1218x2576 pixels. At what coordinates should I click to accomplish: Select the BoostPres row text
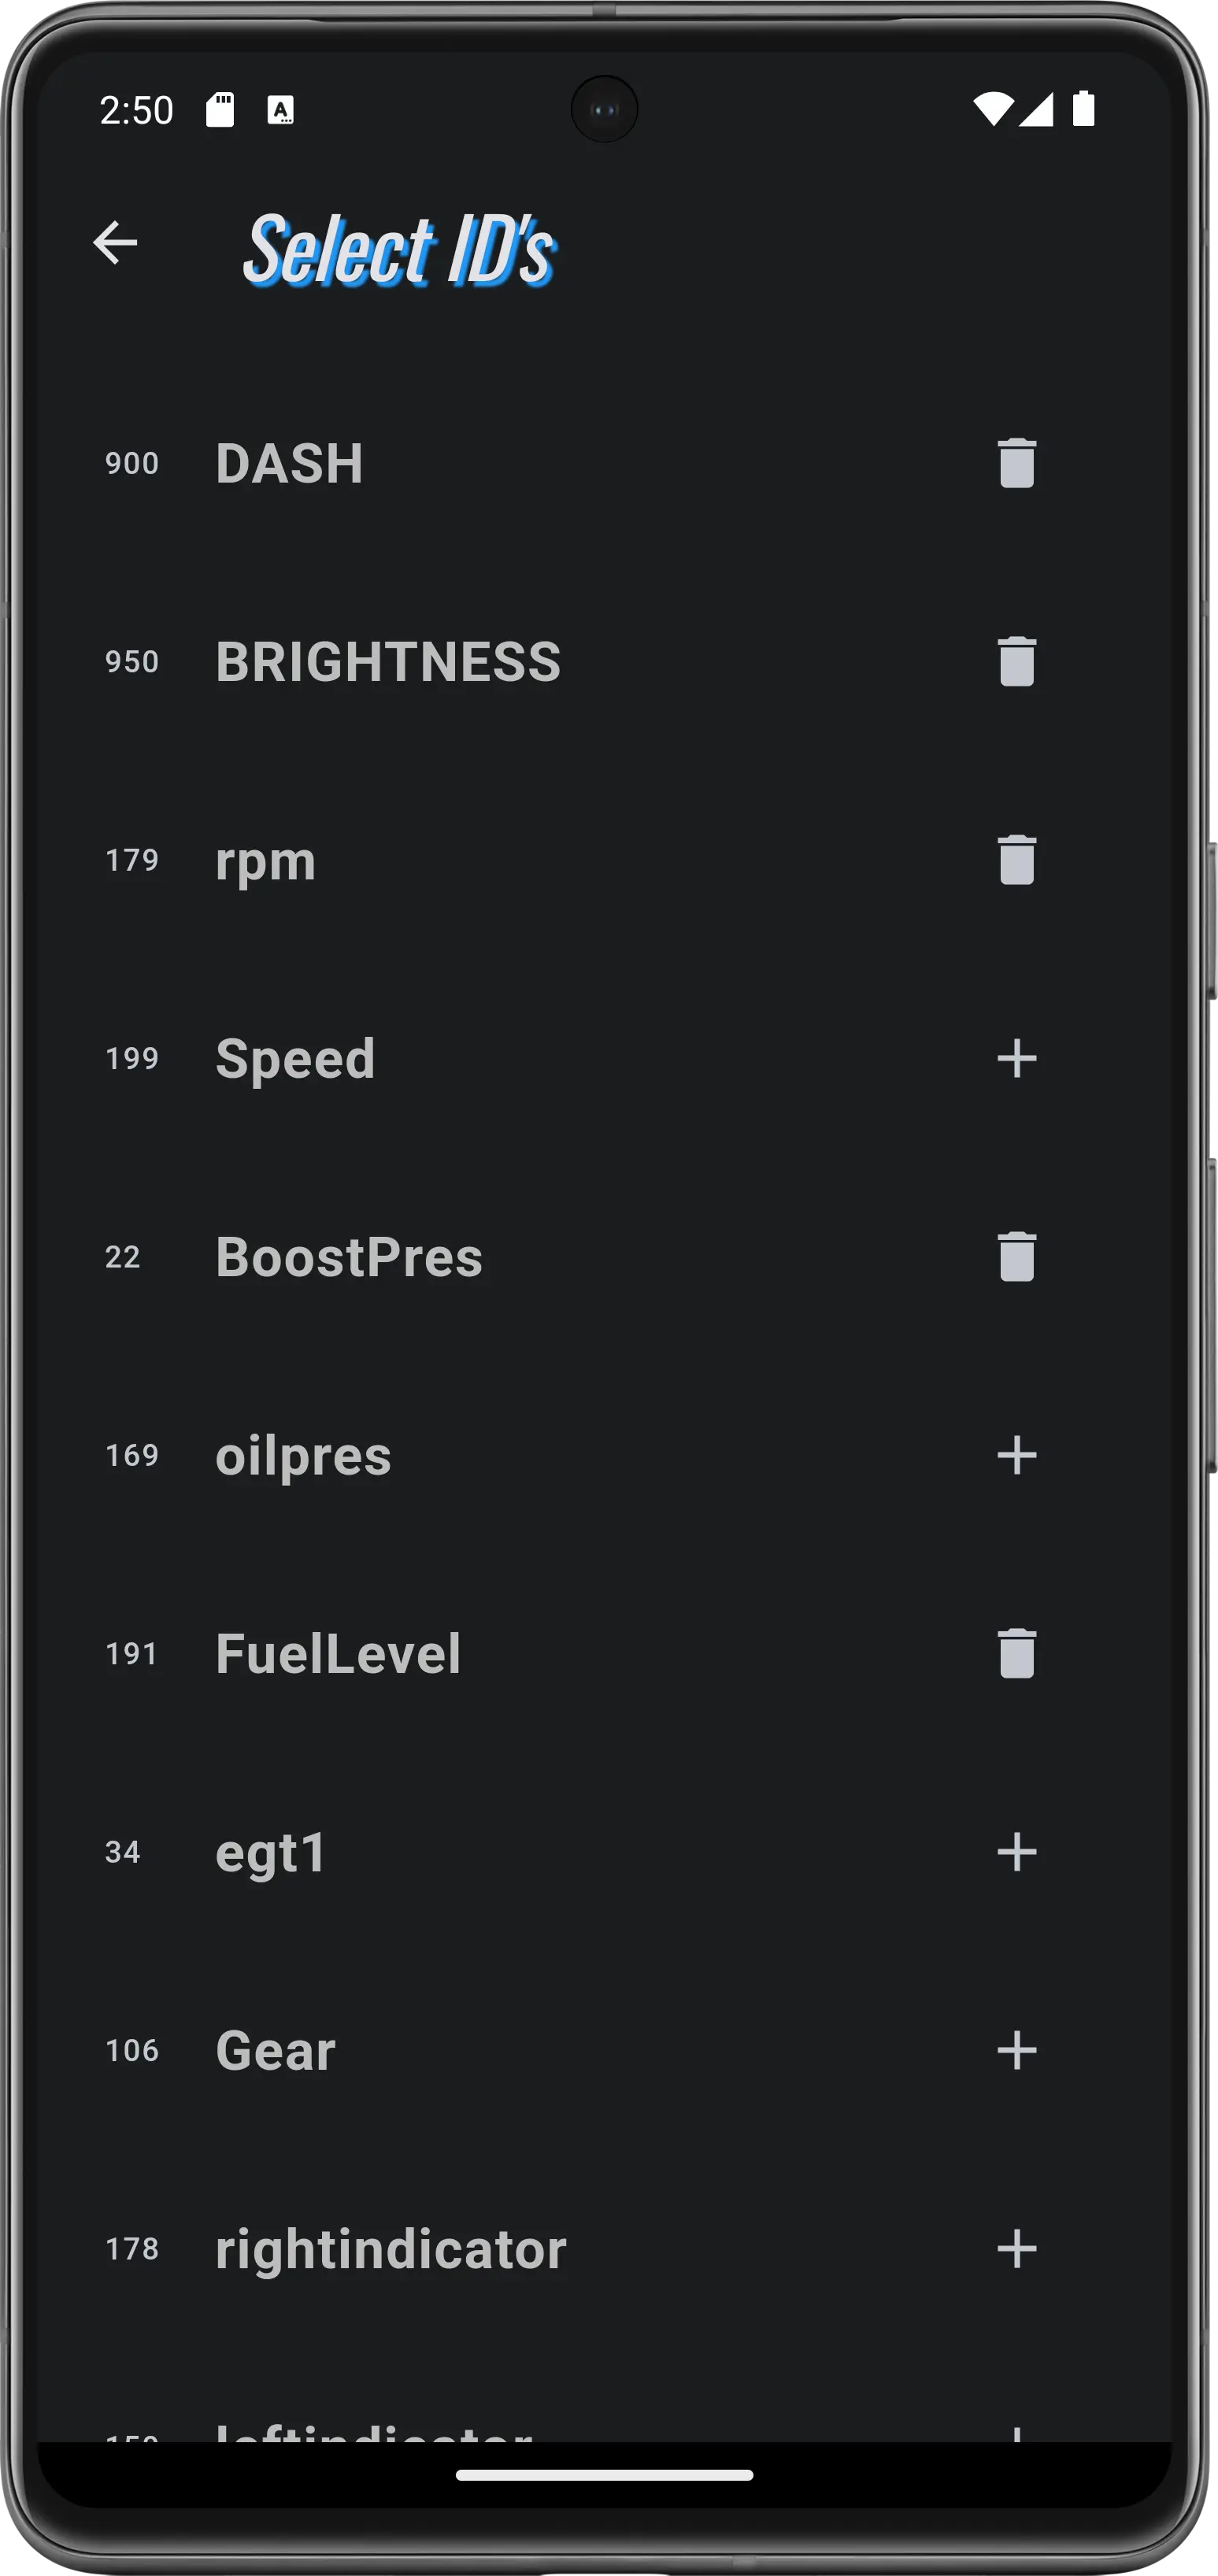(349, 1256)
